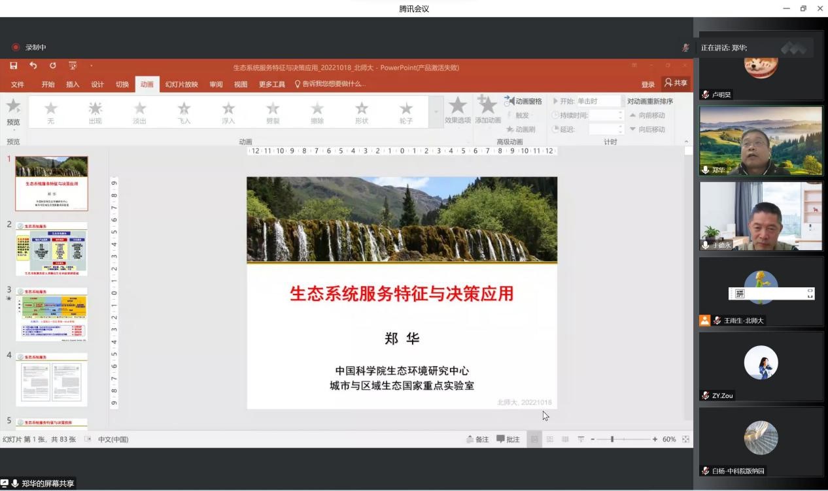The image size is (828, 491).
Task: Switch to slide sorter view in status bar
Action: tap(549, 439)
